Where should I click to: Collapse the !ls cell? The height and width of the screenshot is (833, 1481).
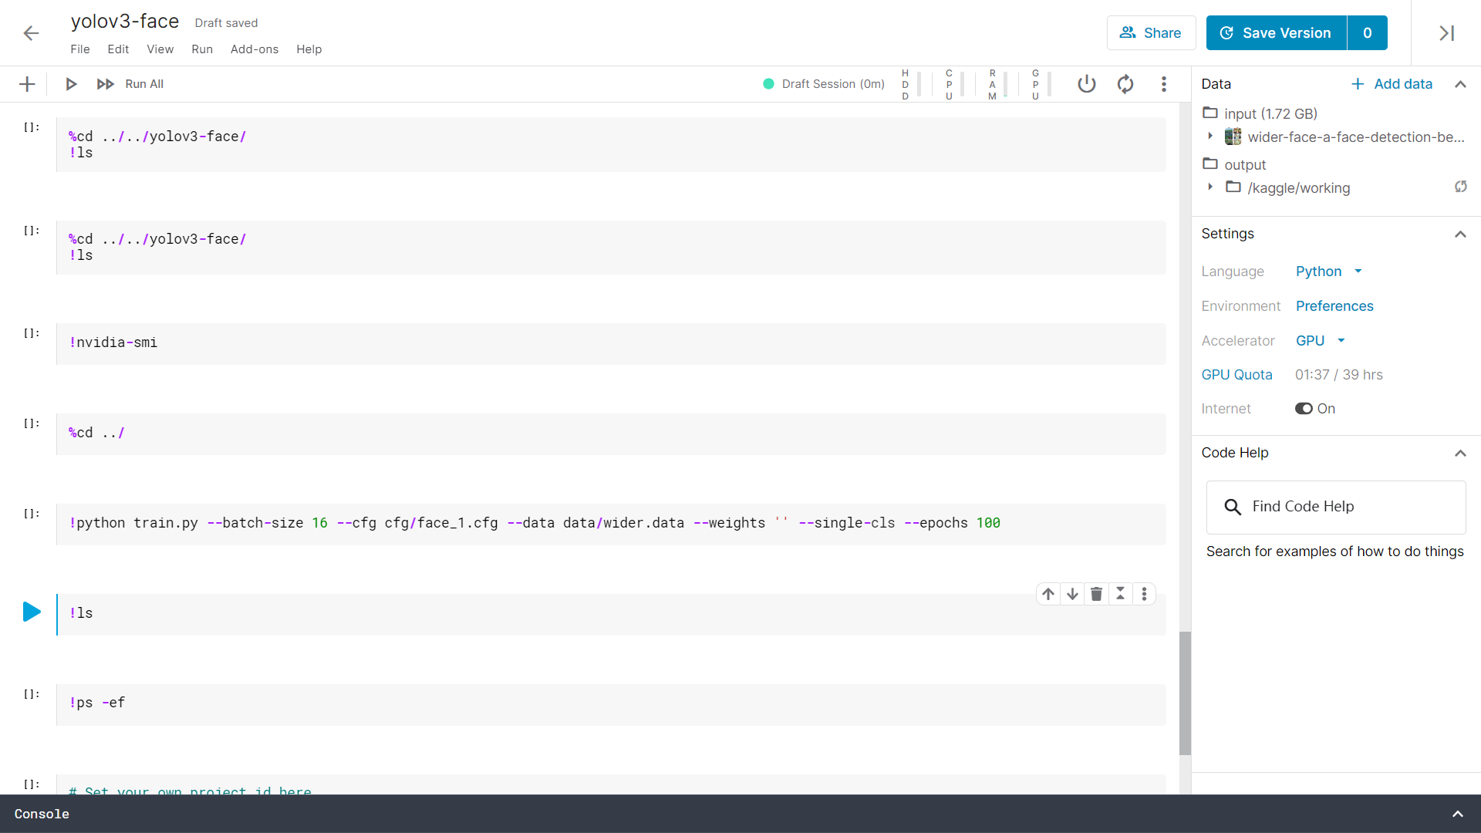(x=1120, y=594)
